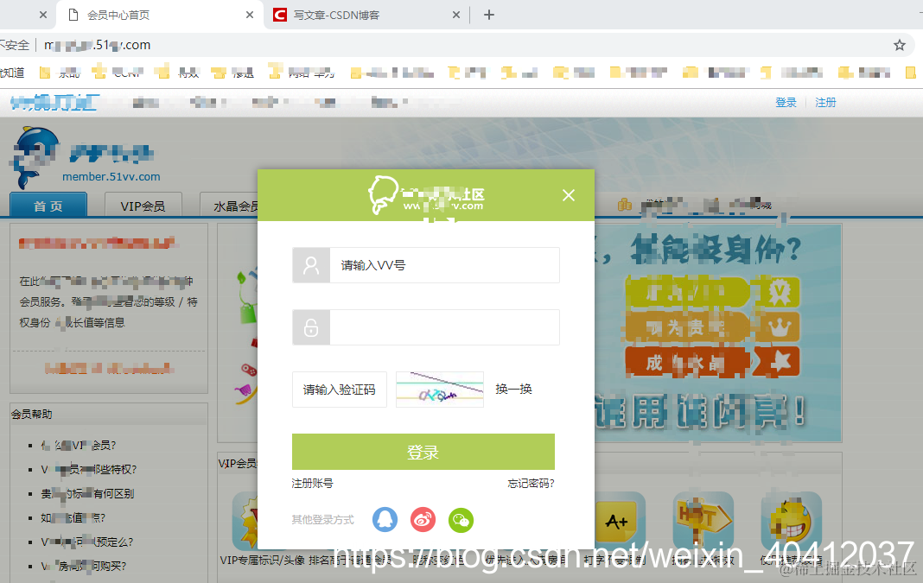Click 注册 at the top right of the page
The height and width of the screenshot is (583, 923).
(x=825, y=102)
